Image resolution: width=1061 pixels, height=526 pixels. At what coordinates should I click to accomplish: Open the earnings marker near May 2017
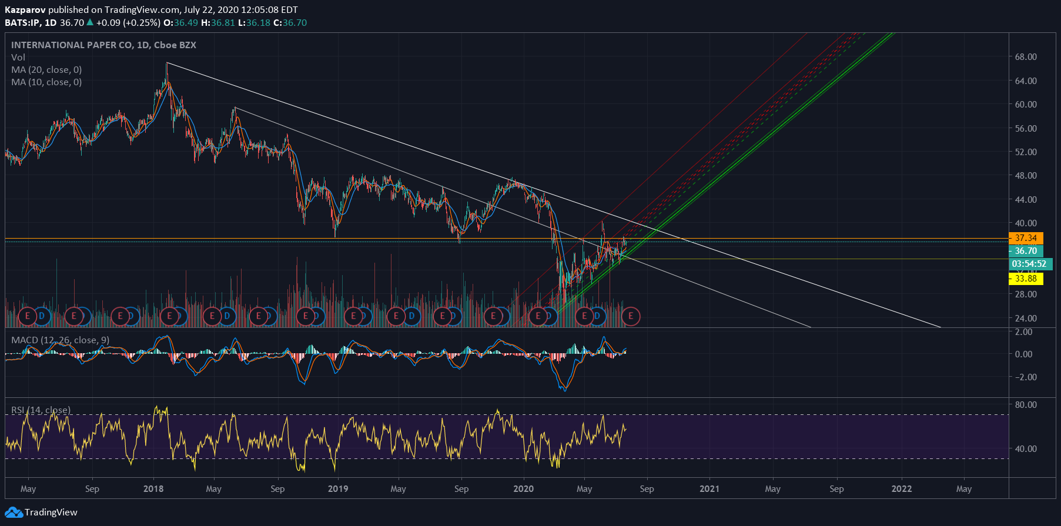[27, 316]
